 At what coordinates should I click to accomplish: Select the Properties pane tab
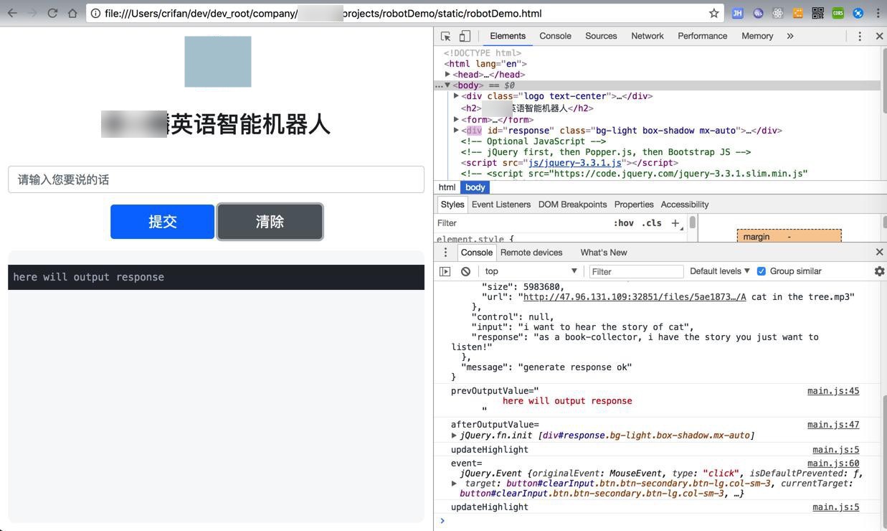[634, 205]
